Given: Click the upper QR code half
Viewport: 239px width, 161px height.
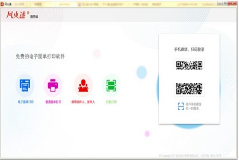Looking at the screenshot, I should [x=189, y=65].
